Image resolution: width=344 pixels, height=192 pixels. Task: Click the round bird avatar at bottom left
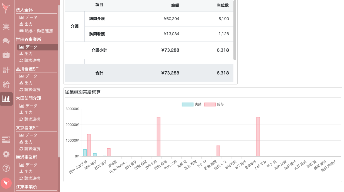point(6,183)
